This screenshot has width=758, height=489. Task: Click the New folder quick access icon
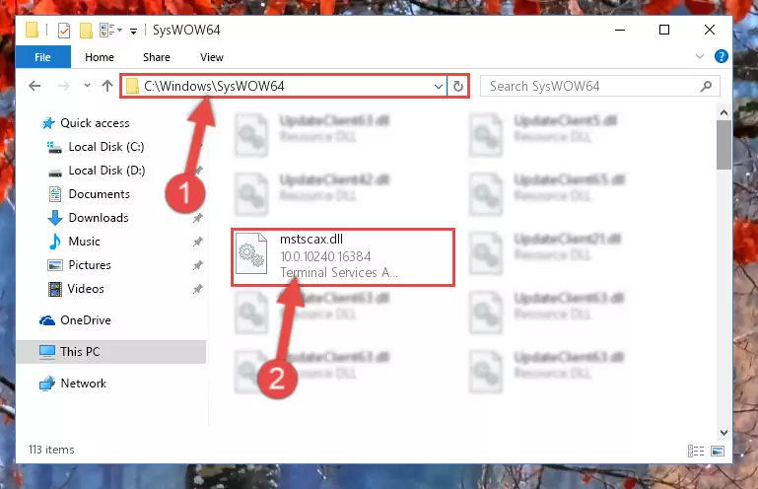(86, 31)
